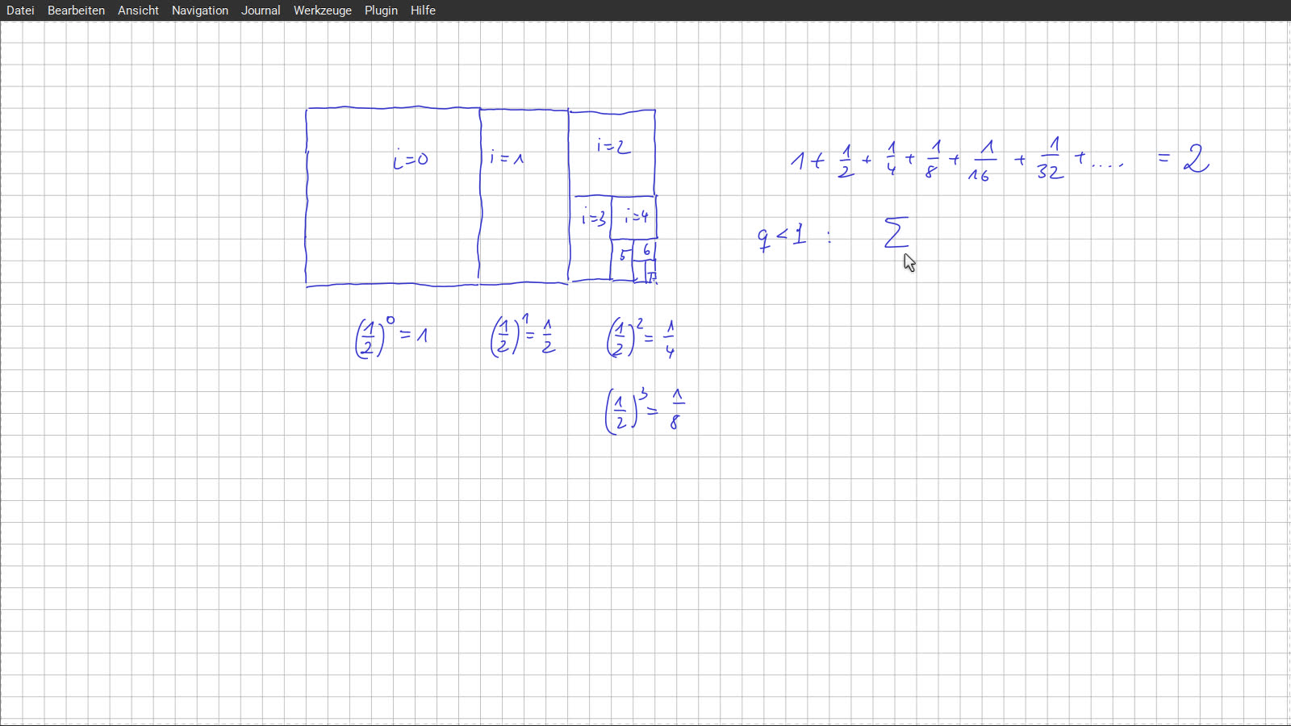Click the handwritten sigma symbol

coord(896,232)
